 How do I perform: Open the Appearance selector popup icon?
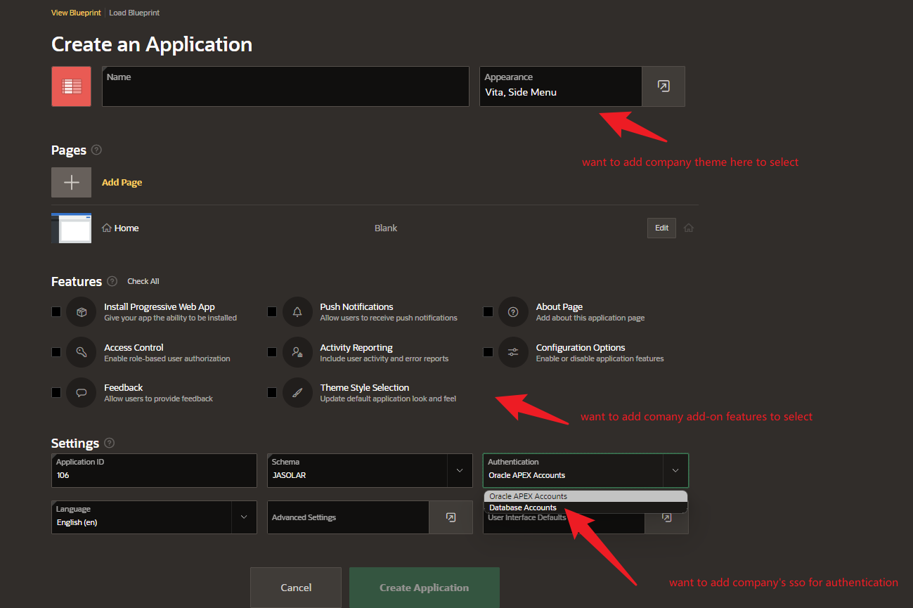click(663, 86)
